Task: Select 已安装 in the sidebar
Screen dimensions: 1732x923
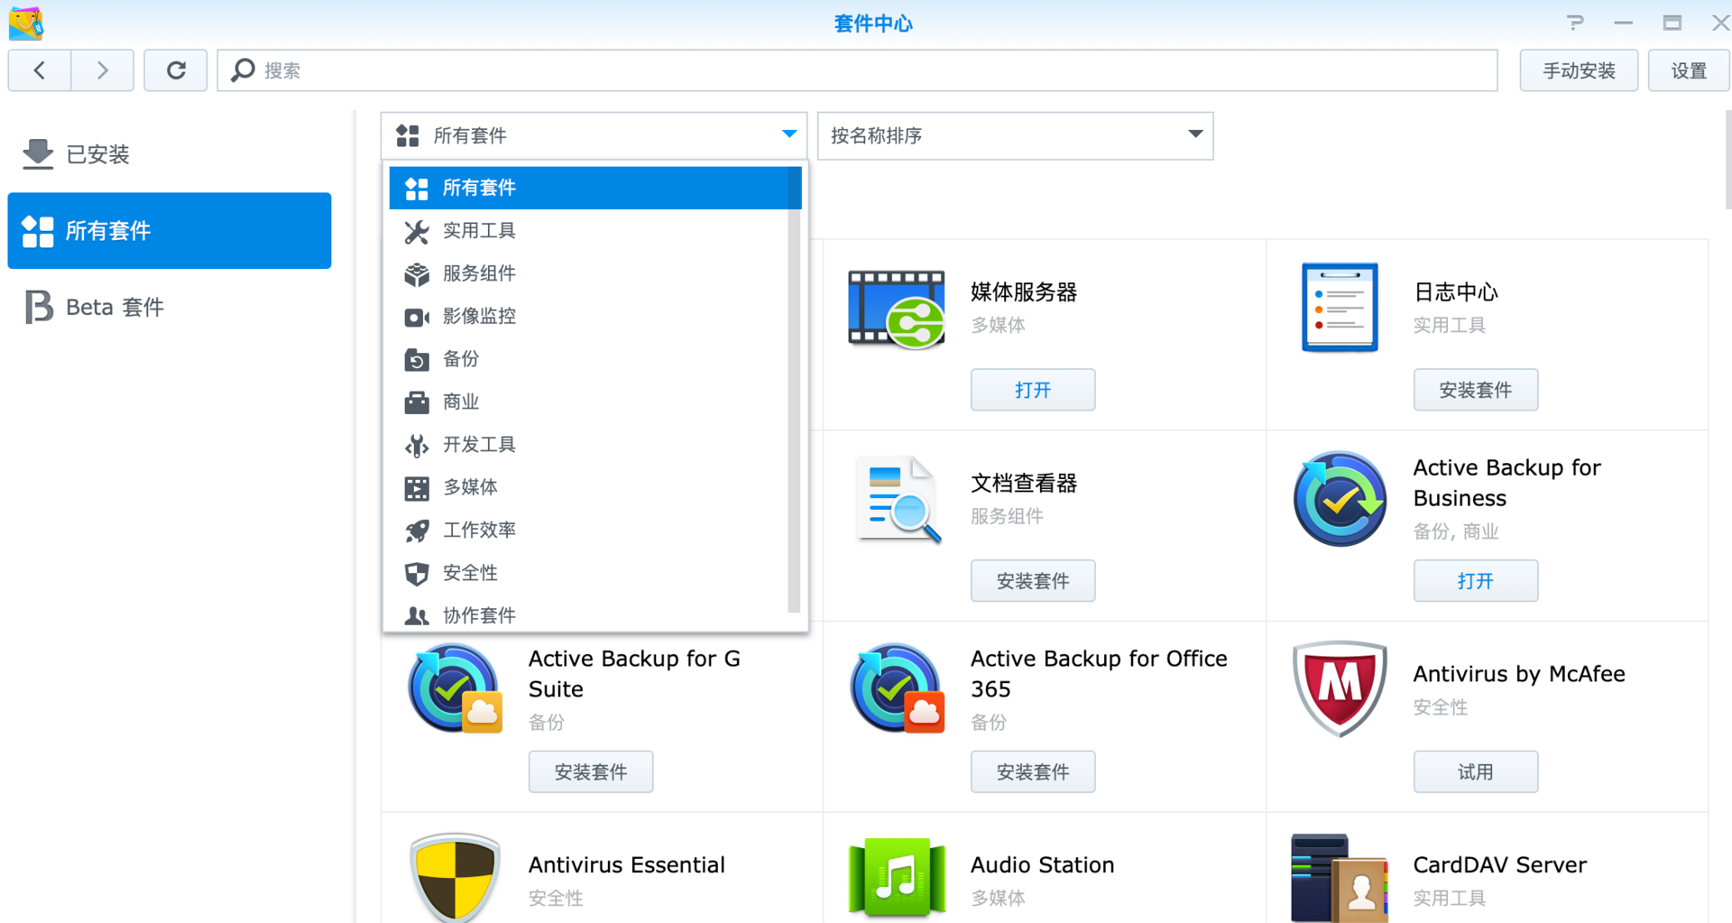Action: (x=170, y=154)
